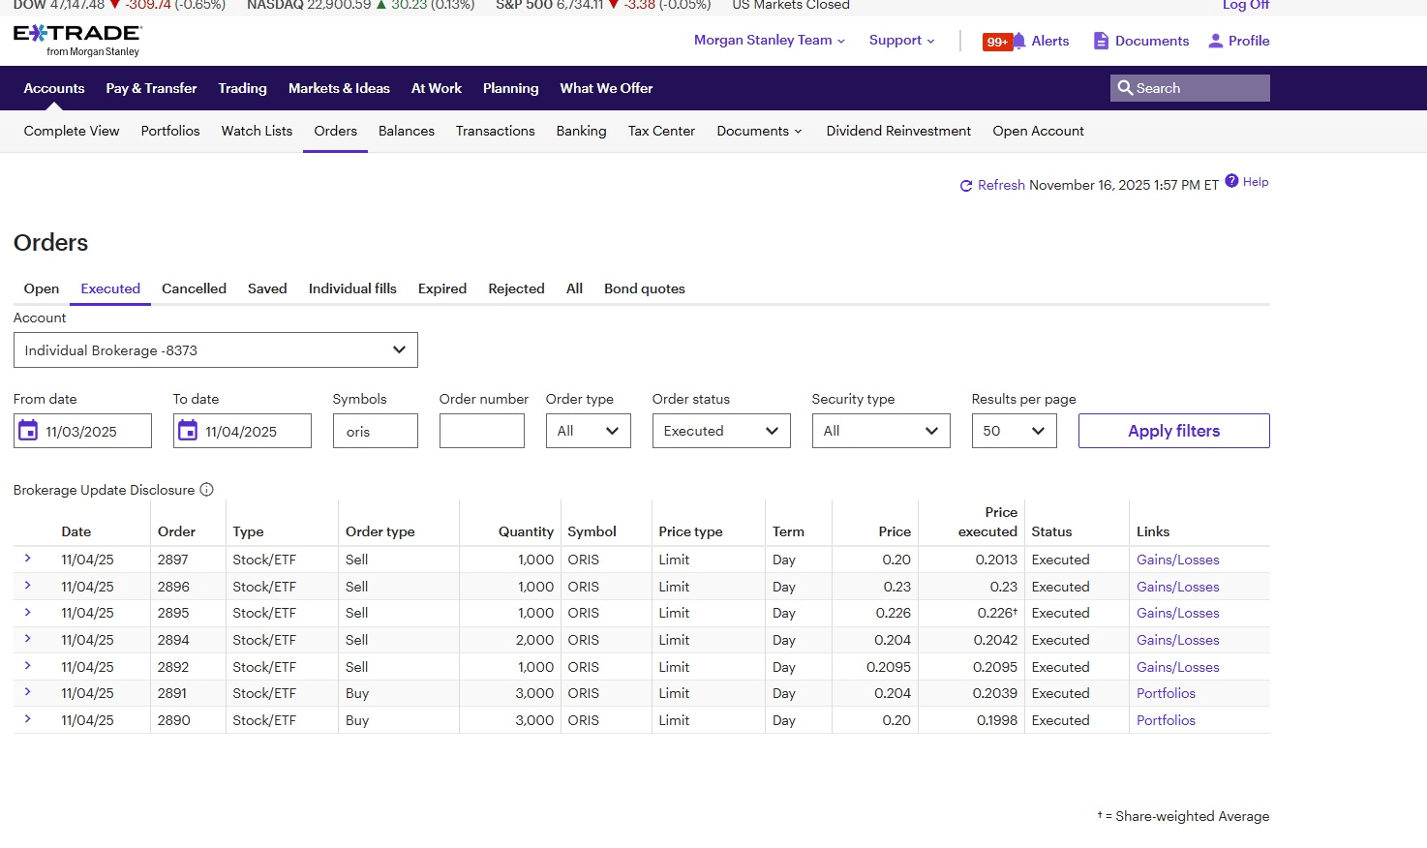Screen dimensions: 1427x848
Task: Click the Alerts bell icon
Action: click(1018, 41)
